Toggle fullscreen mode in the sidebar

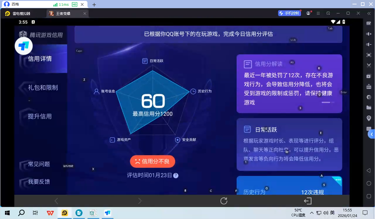tap(369, 55)
